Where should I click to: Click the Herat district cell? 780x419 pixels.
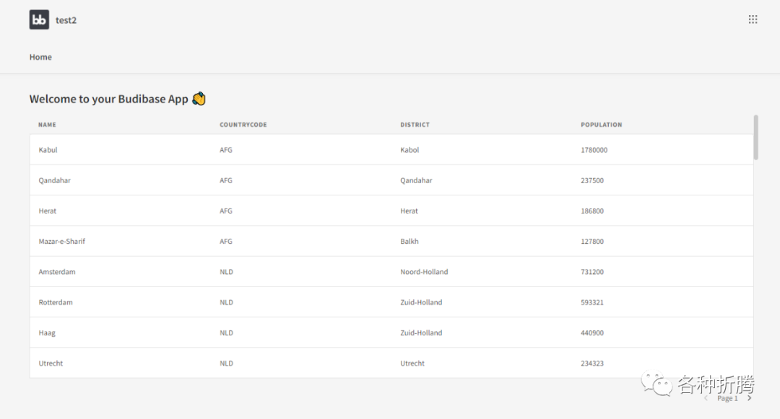point(409,211)
